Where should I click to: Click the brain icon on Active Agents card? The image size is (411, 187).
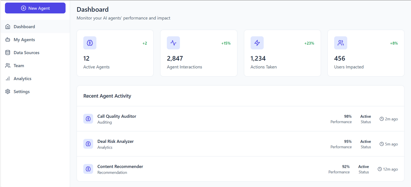tap(90, 43)
